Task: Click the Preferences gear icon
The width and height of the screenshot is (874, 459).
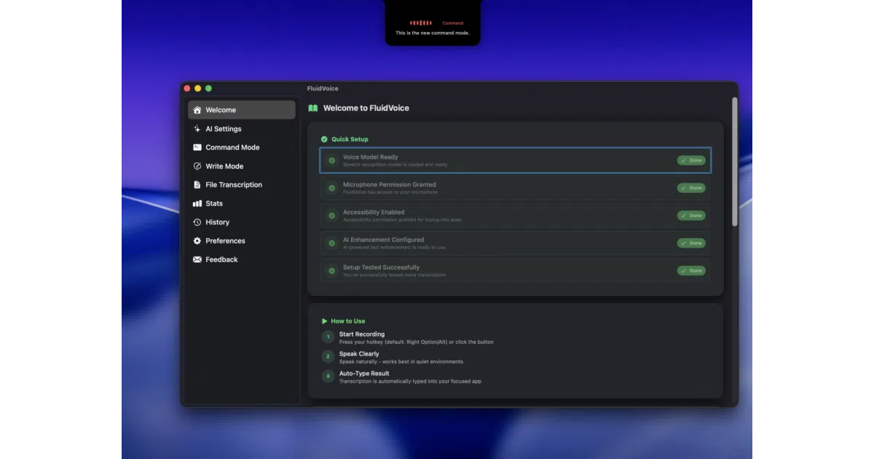Action: pyautogui.click(x=197, y=241)
